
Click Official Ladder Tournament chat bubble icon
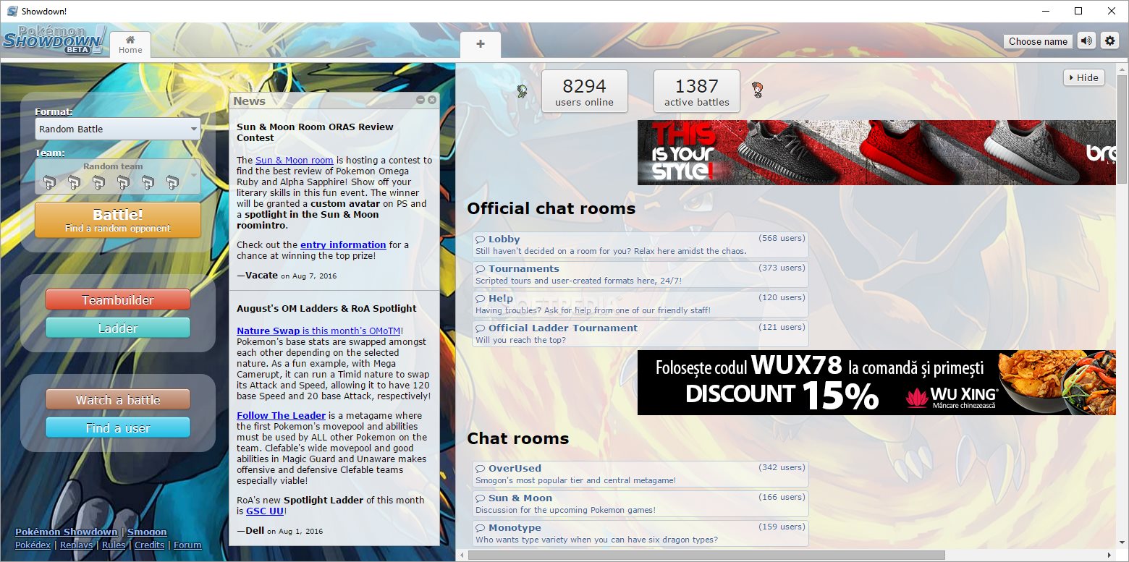[481, 328]
